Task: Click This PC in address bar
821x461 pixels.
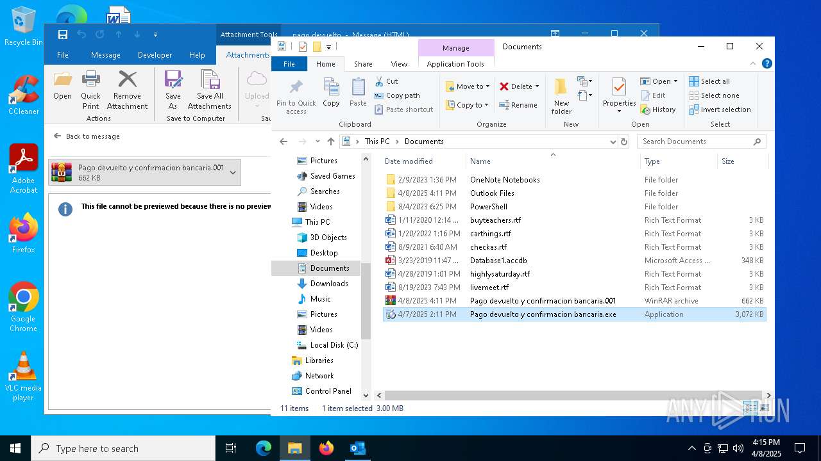Action: (377, 142)
